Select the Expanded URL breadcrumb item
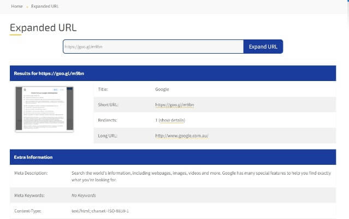 click(45, 6)
